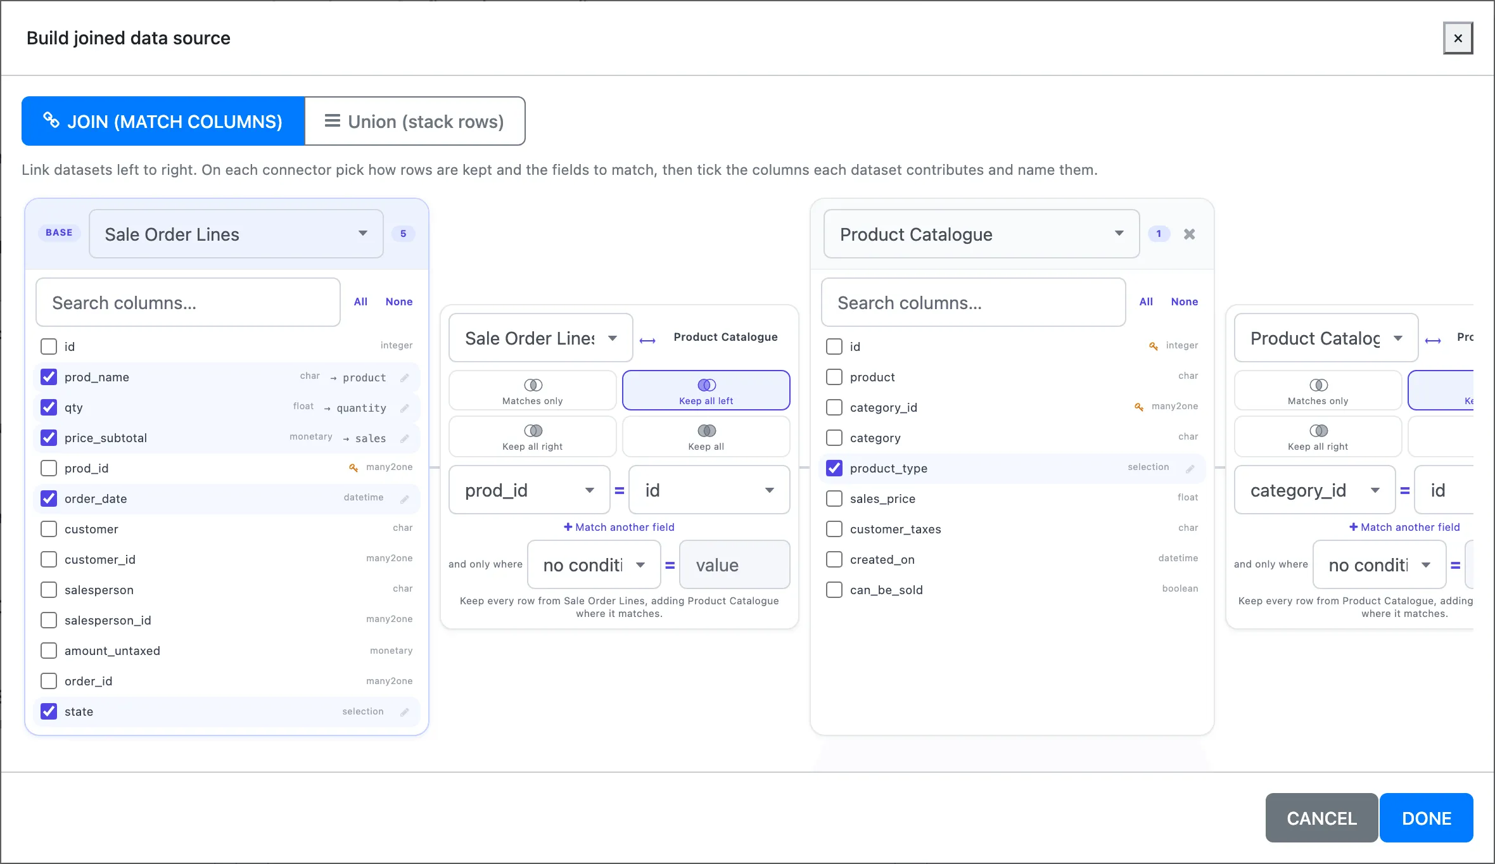This screenshot has width=1495, height=864.
Task: Open the prod_id match field dropdown
Action: (530, 490)
